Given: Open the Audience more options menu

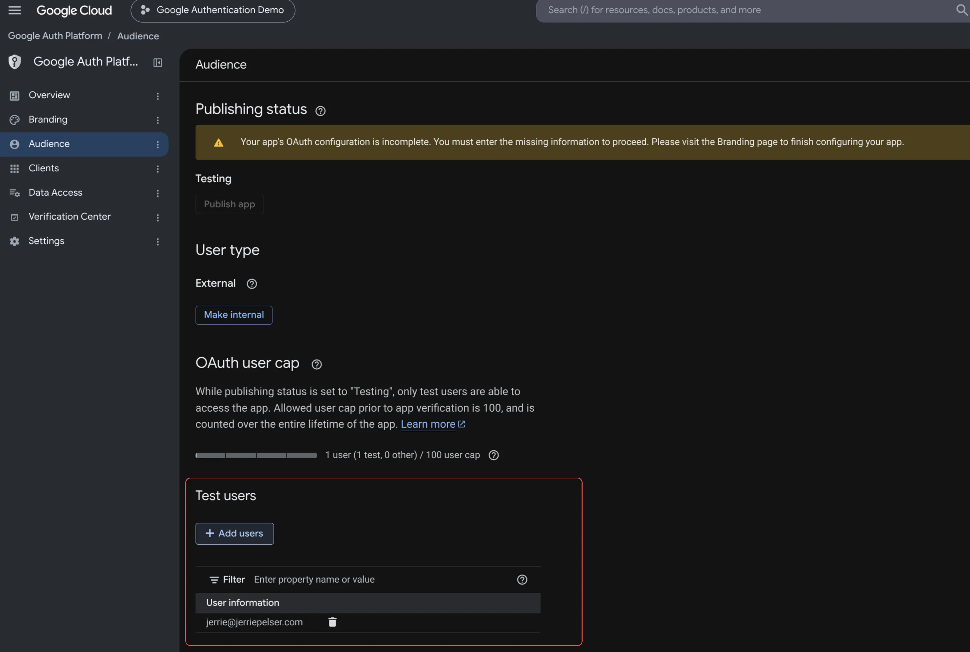Looking at the screenshot, I should pyautogui.click(x=157, y=144).
